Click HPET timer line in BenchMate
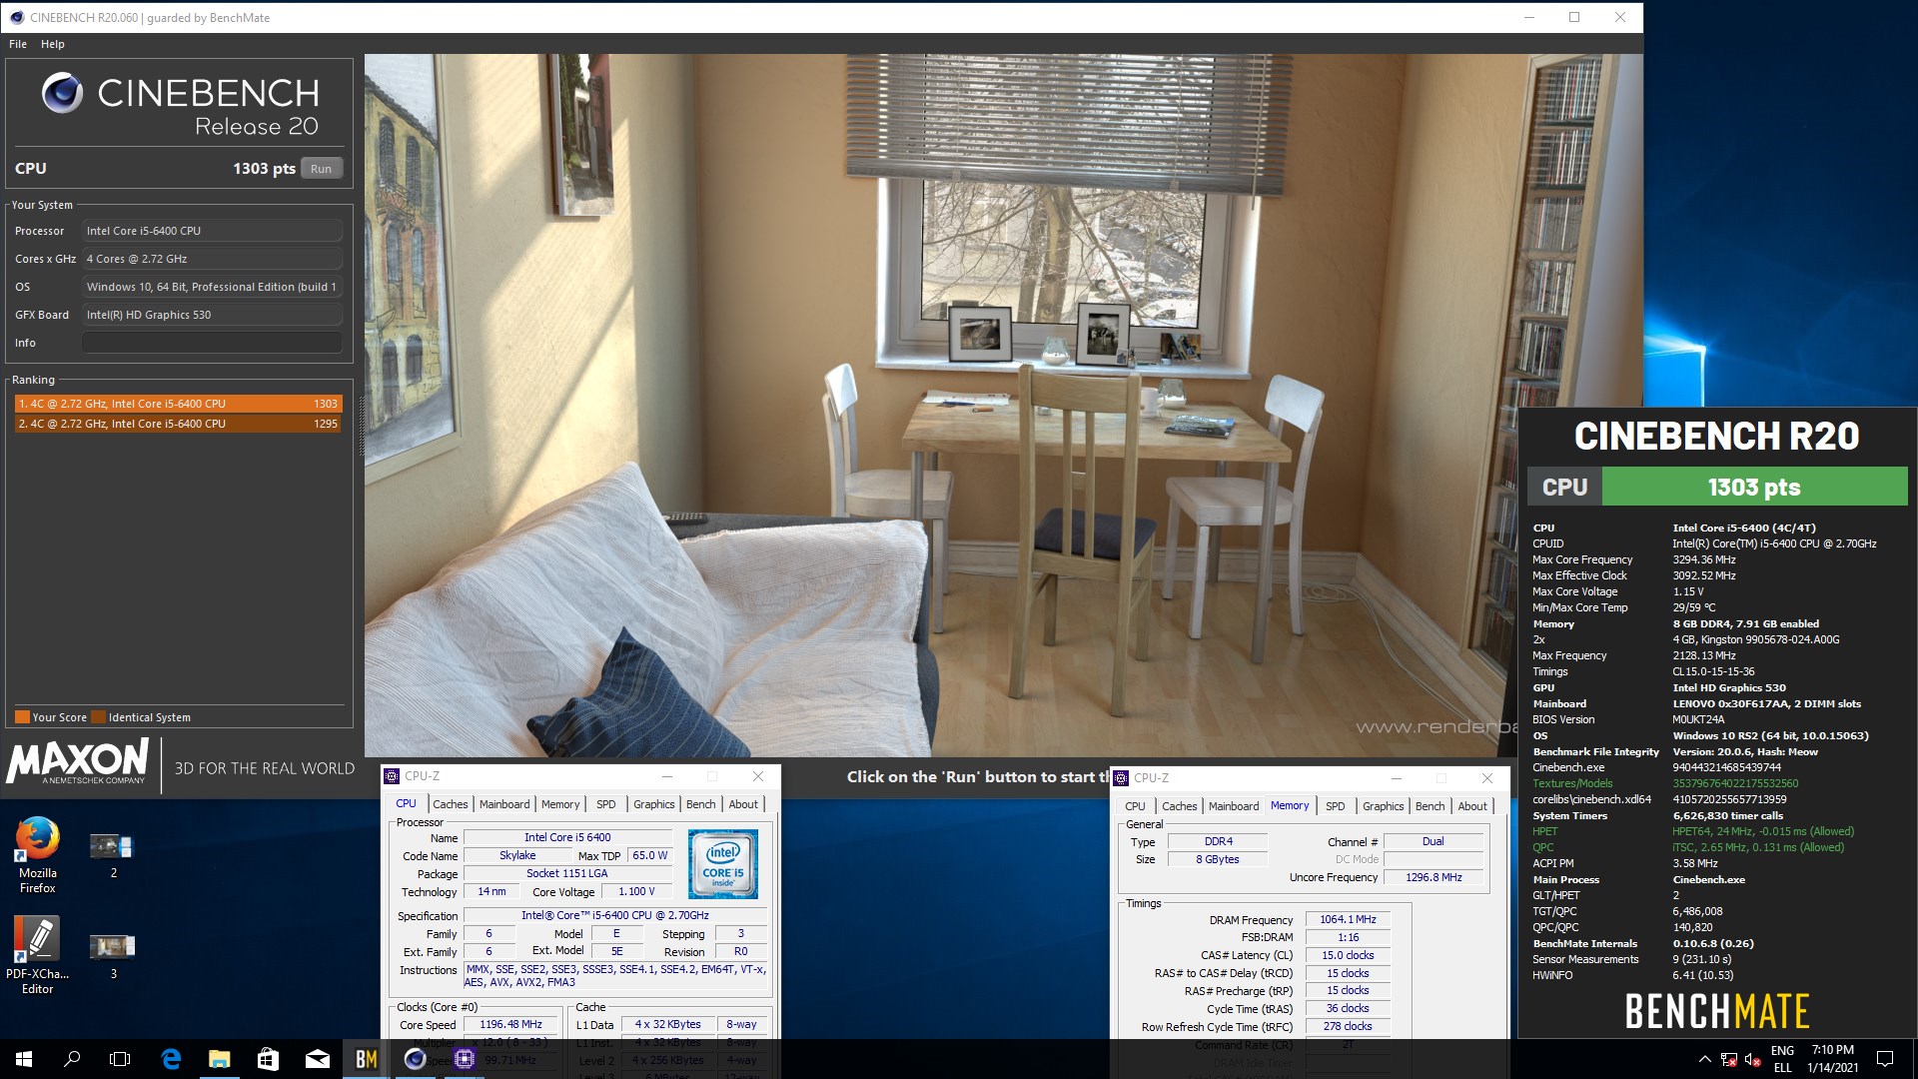 pos(1693,831)
